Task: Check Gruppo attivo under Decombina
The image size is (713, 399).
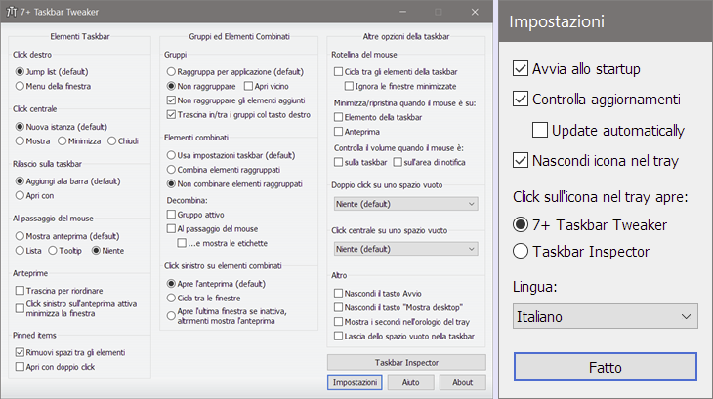Action: pos(171,215)
